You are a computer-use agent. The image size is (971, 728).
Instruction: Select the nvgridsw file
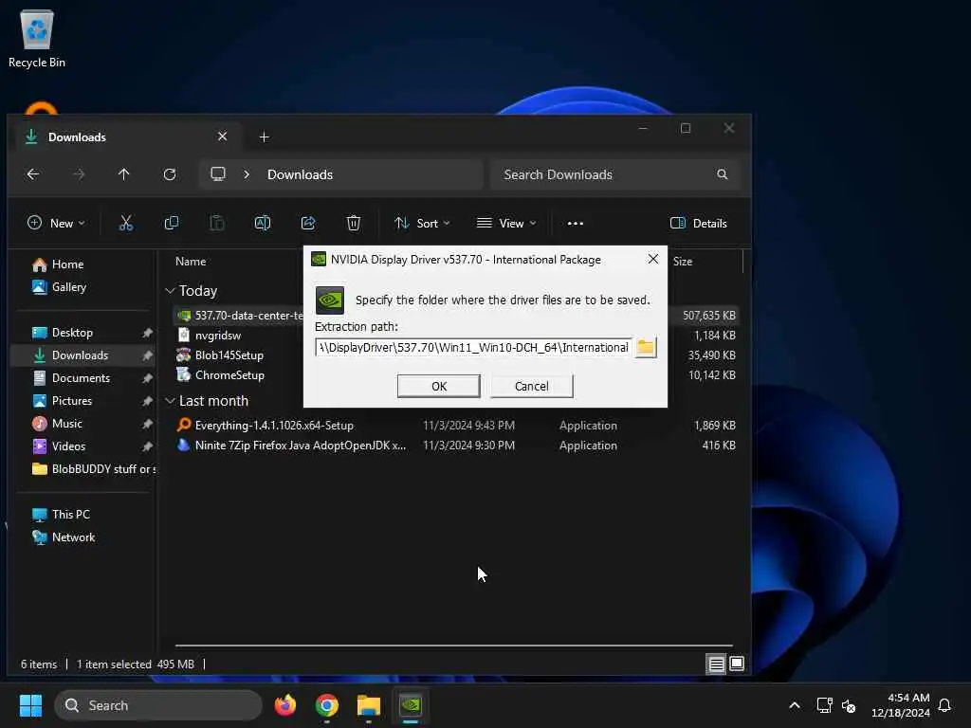coord(218,335)
